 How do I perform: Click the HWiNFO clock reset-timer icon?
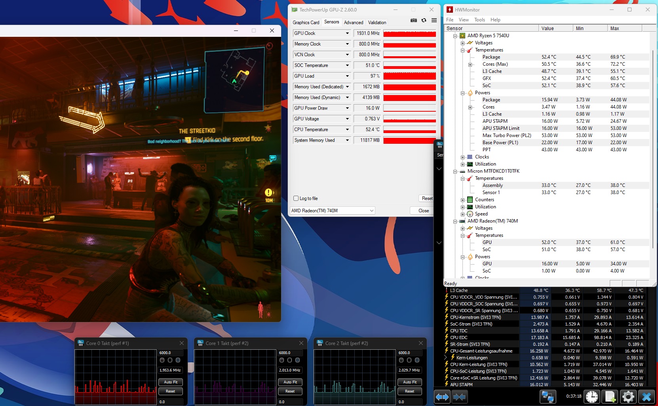(x=592, y=397)
